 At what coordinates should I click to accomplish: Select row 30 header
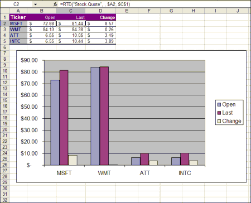pos(5,188)
